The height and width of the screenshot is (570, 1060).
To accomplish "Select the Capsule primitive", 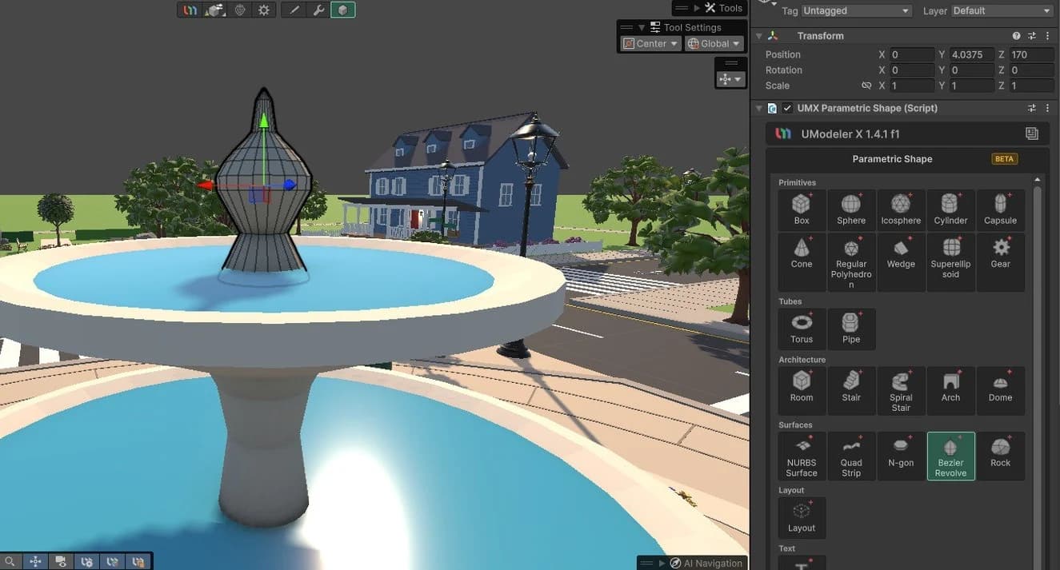I will click(1000, 209).
